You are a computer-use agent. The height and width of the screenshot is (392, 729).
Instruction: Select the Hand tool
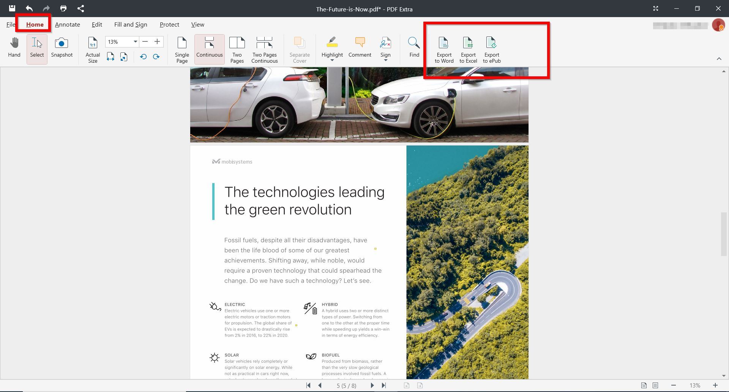(14, 47)
